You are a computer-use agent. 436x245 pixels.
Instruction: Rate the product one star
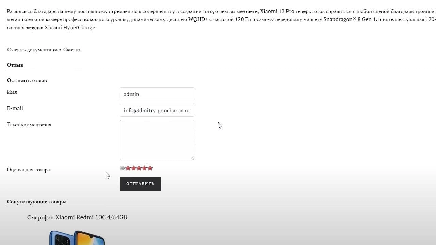[128, 168]
